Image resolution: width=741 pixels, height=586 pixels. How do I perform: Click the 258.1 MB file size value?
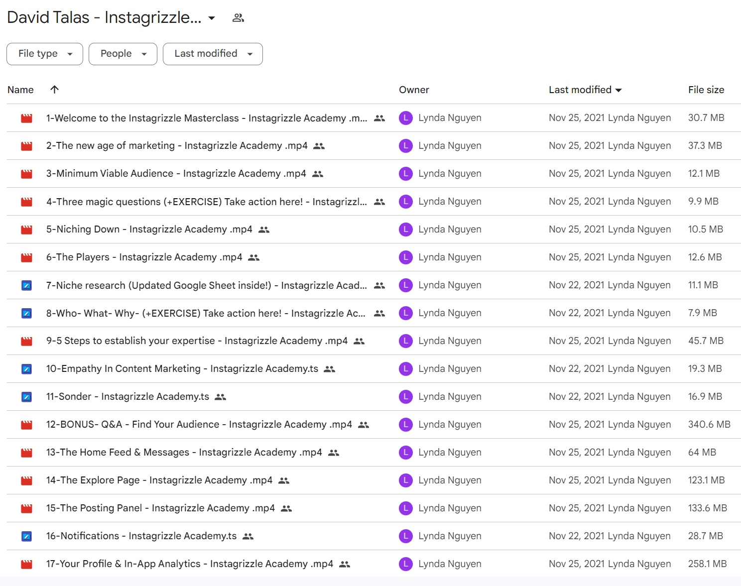pyautogui.click(x=707, y=564)
